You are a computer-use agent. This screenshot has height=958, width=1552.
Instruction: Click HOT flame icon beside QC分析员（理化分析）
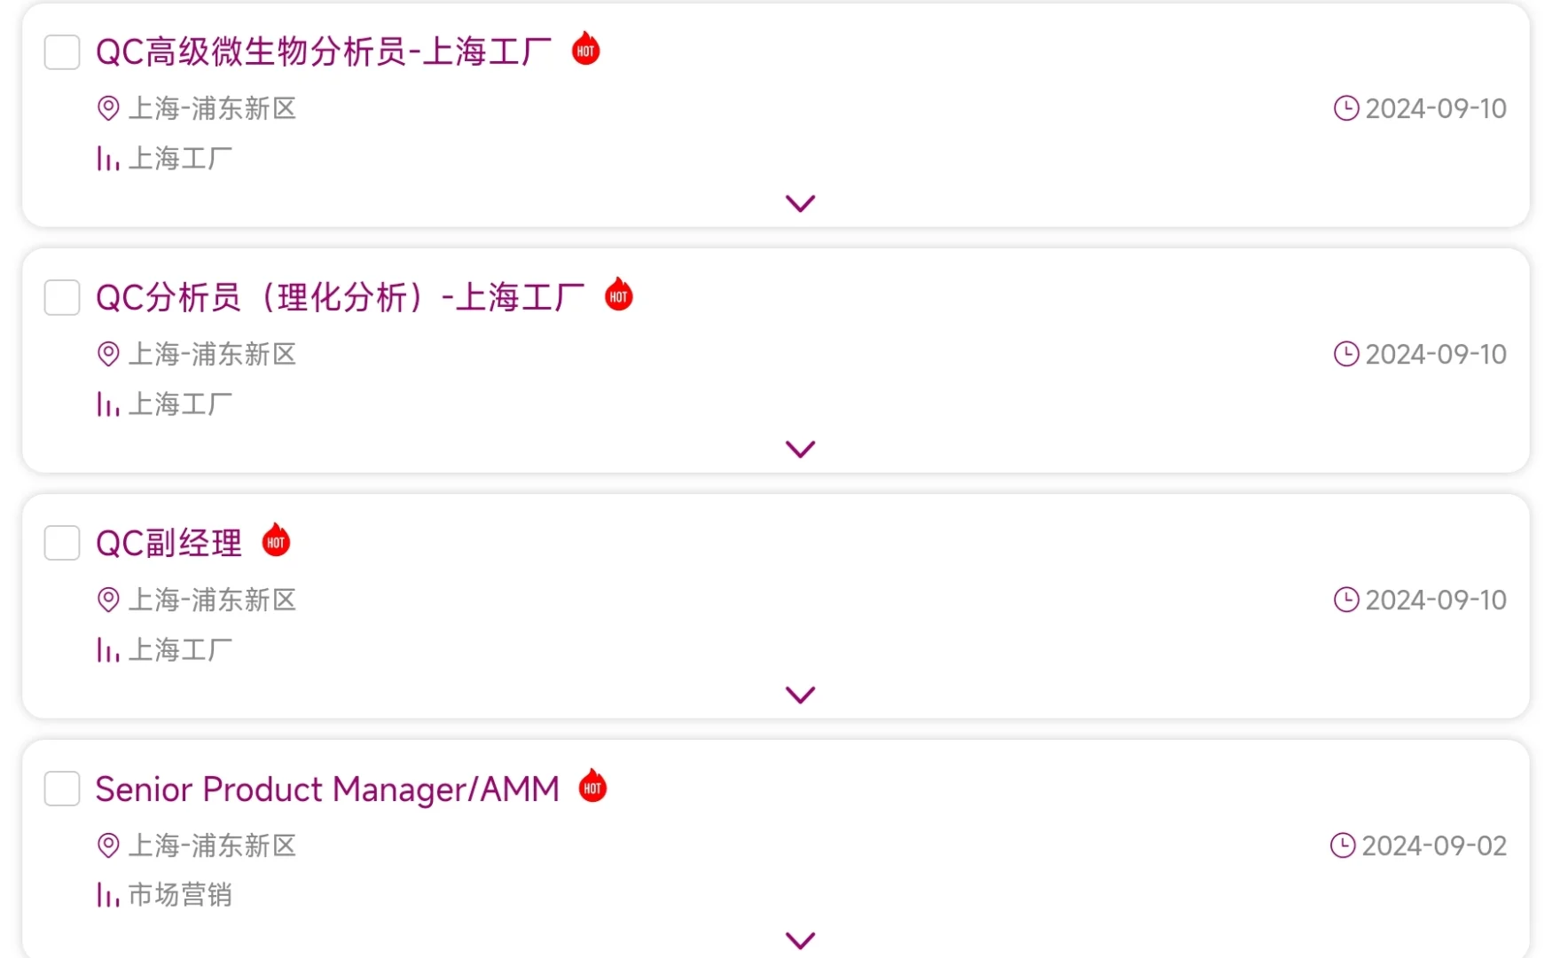619,294
